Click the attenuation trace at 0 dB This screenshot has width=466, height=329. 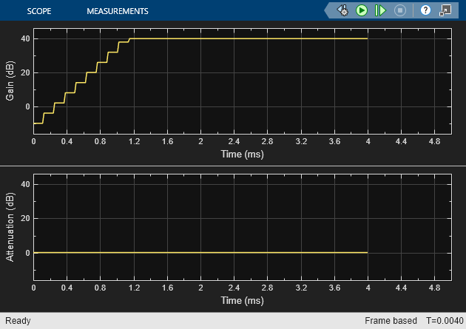coord(200,253)
